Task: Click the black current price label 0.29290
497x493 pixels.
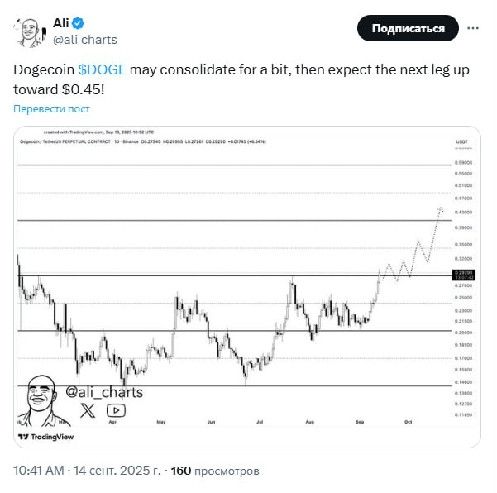Action: [462, 273]
